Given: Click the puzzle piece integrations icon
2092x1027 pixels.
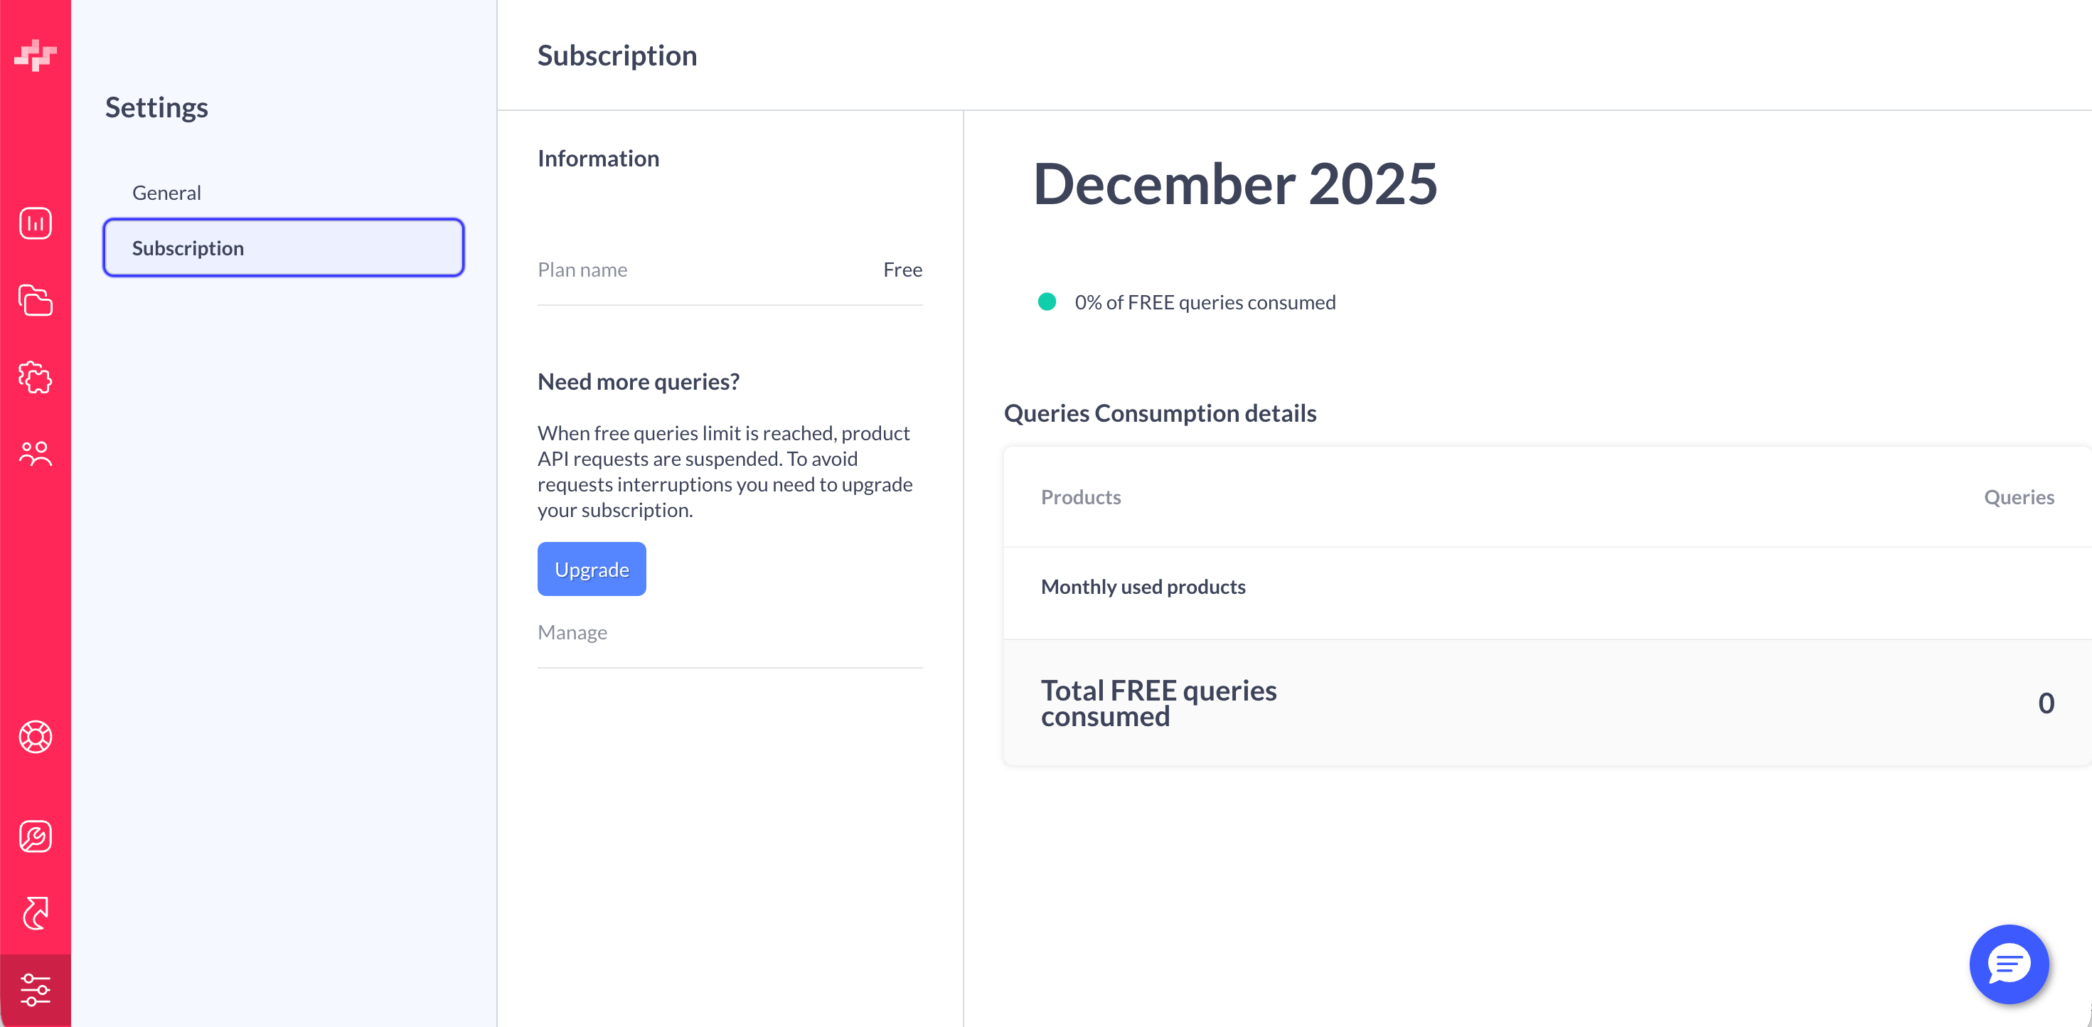Looking at the screenshot, I should pos(36,378).
